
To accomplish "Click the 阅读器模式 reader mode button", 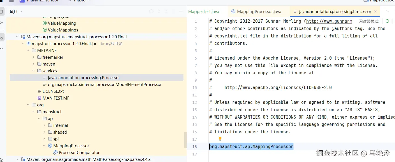I will click(369, 21).
